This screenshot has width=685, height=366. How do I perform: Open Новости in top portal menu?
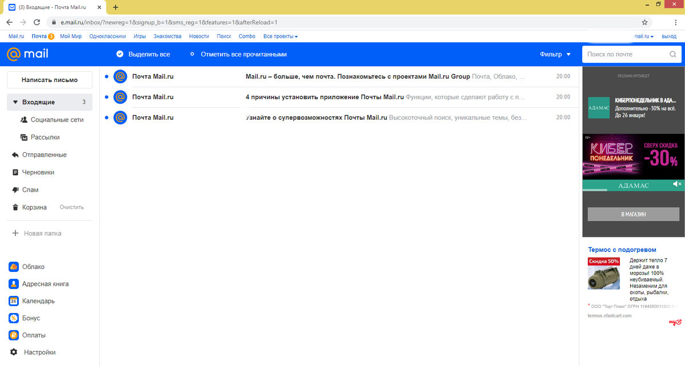(x=199, y=36)
